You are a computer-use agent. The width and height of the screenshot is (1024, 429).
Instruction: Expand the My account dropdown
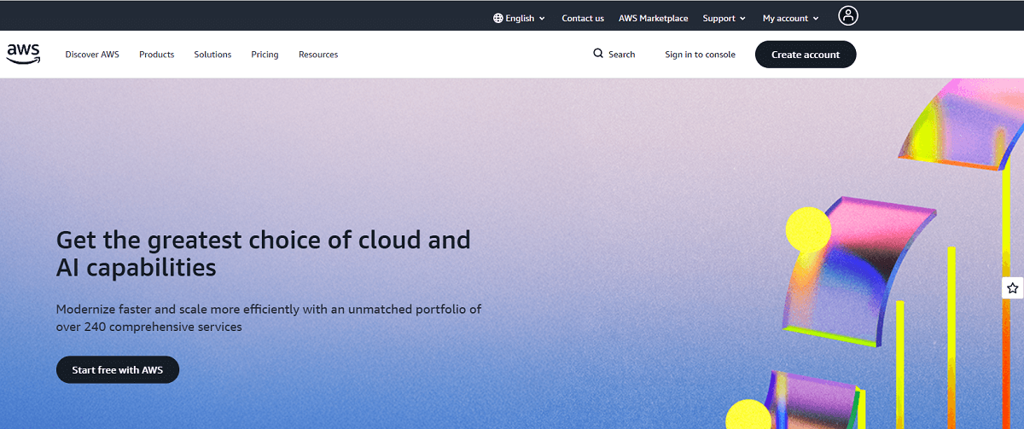[790, 18]
